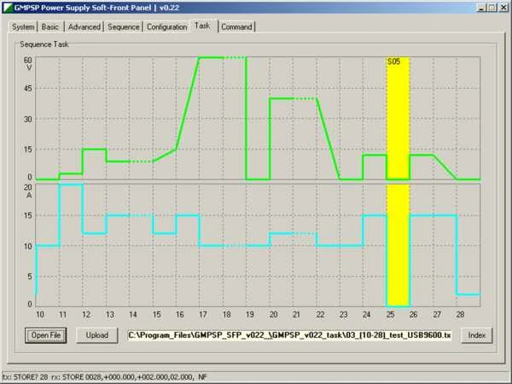The height and width of the screenshot is (384, 512).
Task: Click the yellow highlighted step in current chart
Action: click(398, 246)
